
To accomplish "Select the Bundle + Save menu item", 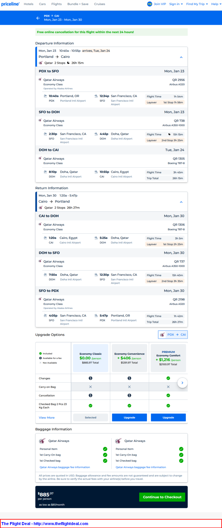I will 78,4.
